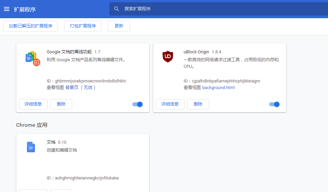328x192 pixels.
Task: Open 详细信息 for Google 文档的离线功能
Action: pos(33,104)
